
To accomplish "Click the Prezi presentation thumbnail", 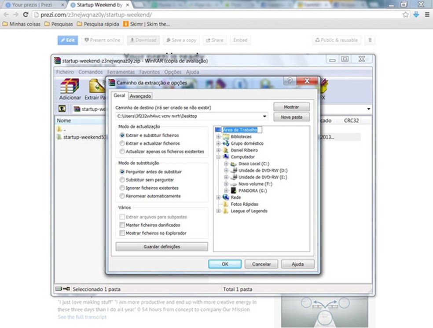I will (x=324, y=312).
